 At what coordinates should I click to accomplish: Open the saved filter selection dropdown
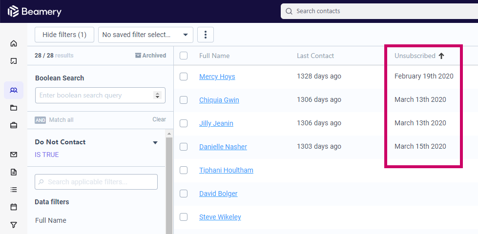click(x=145, y=35)
